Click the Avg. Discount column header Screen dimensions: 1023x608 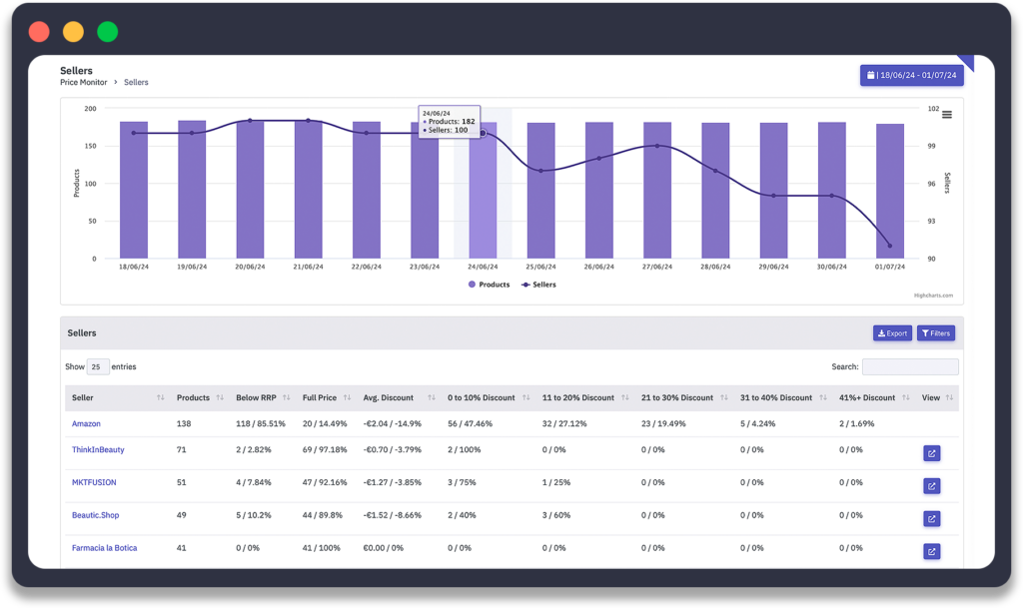389,397
